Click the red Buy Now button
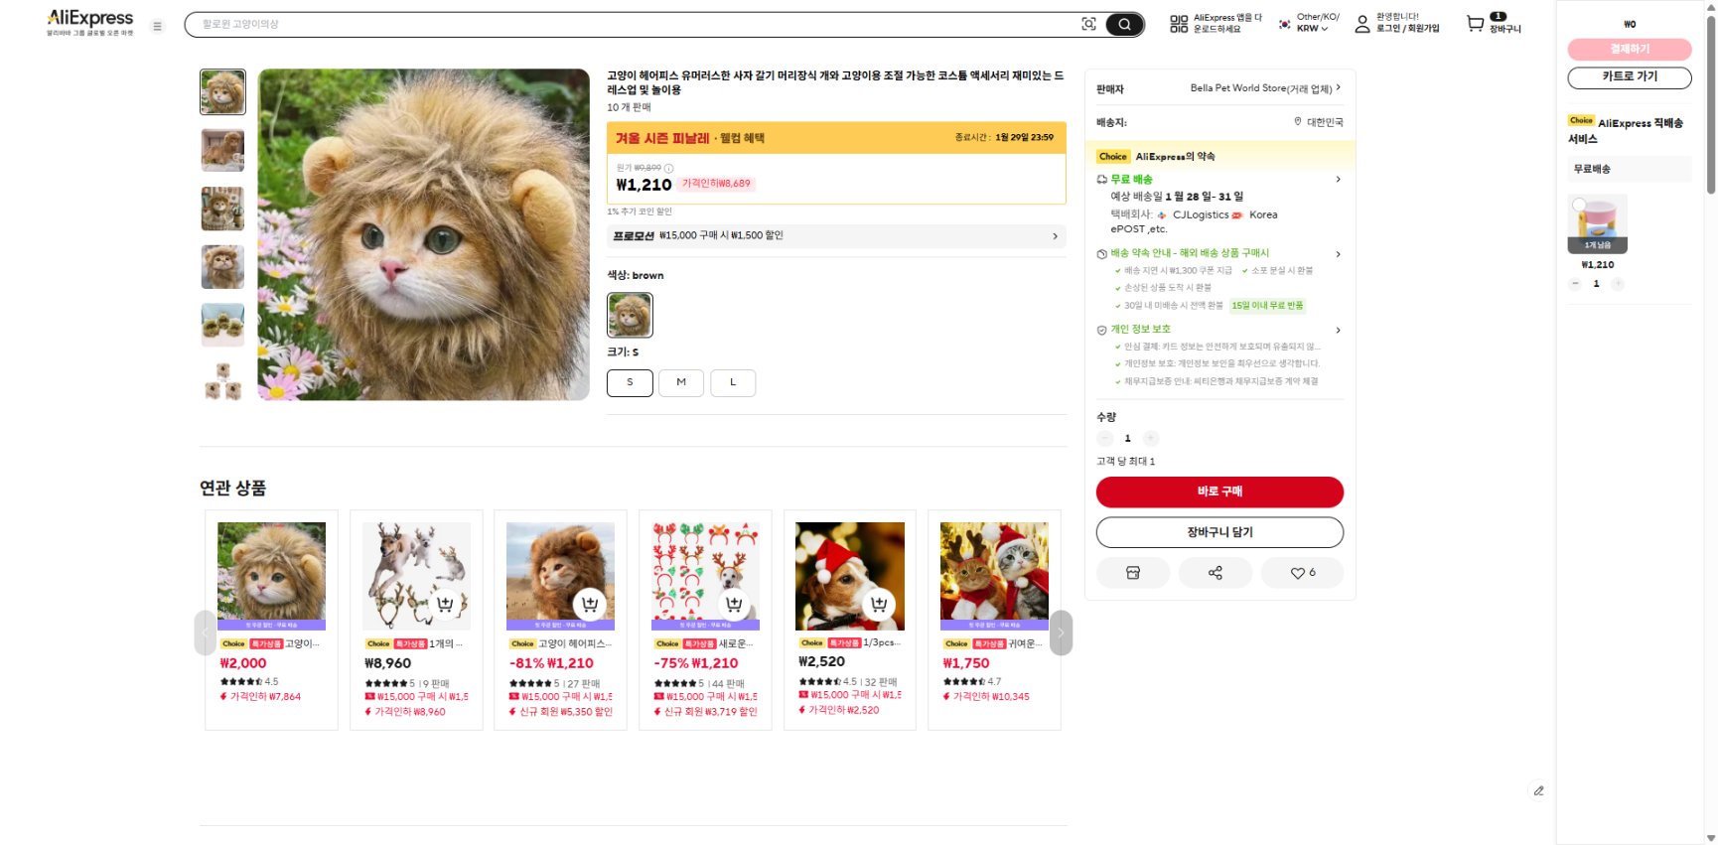 (1219, 492)
